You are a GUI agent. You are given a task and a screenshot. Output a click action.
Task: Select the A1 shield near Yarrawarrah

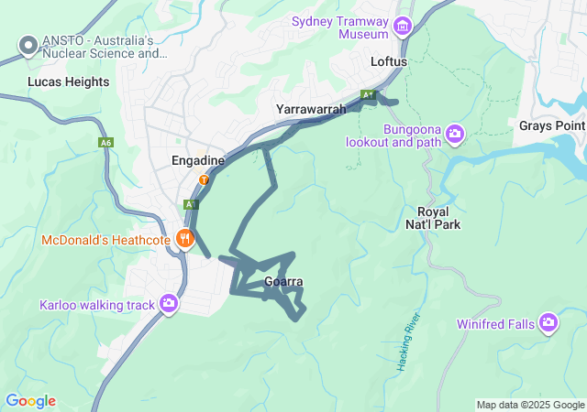point(368,95)
